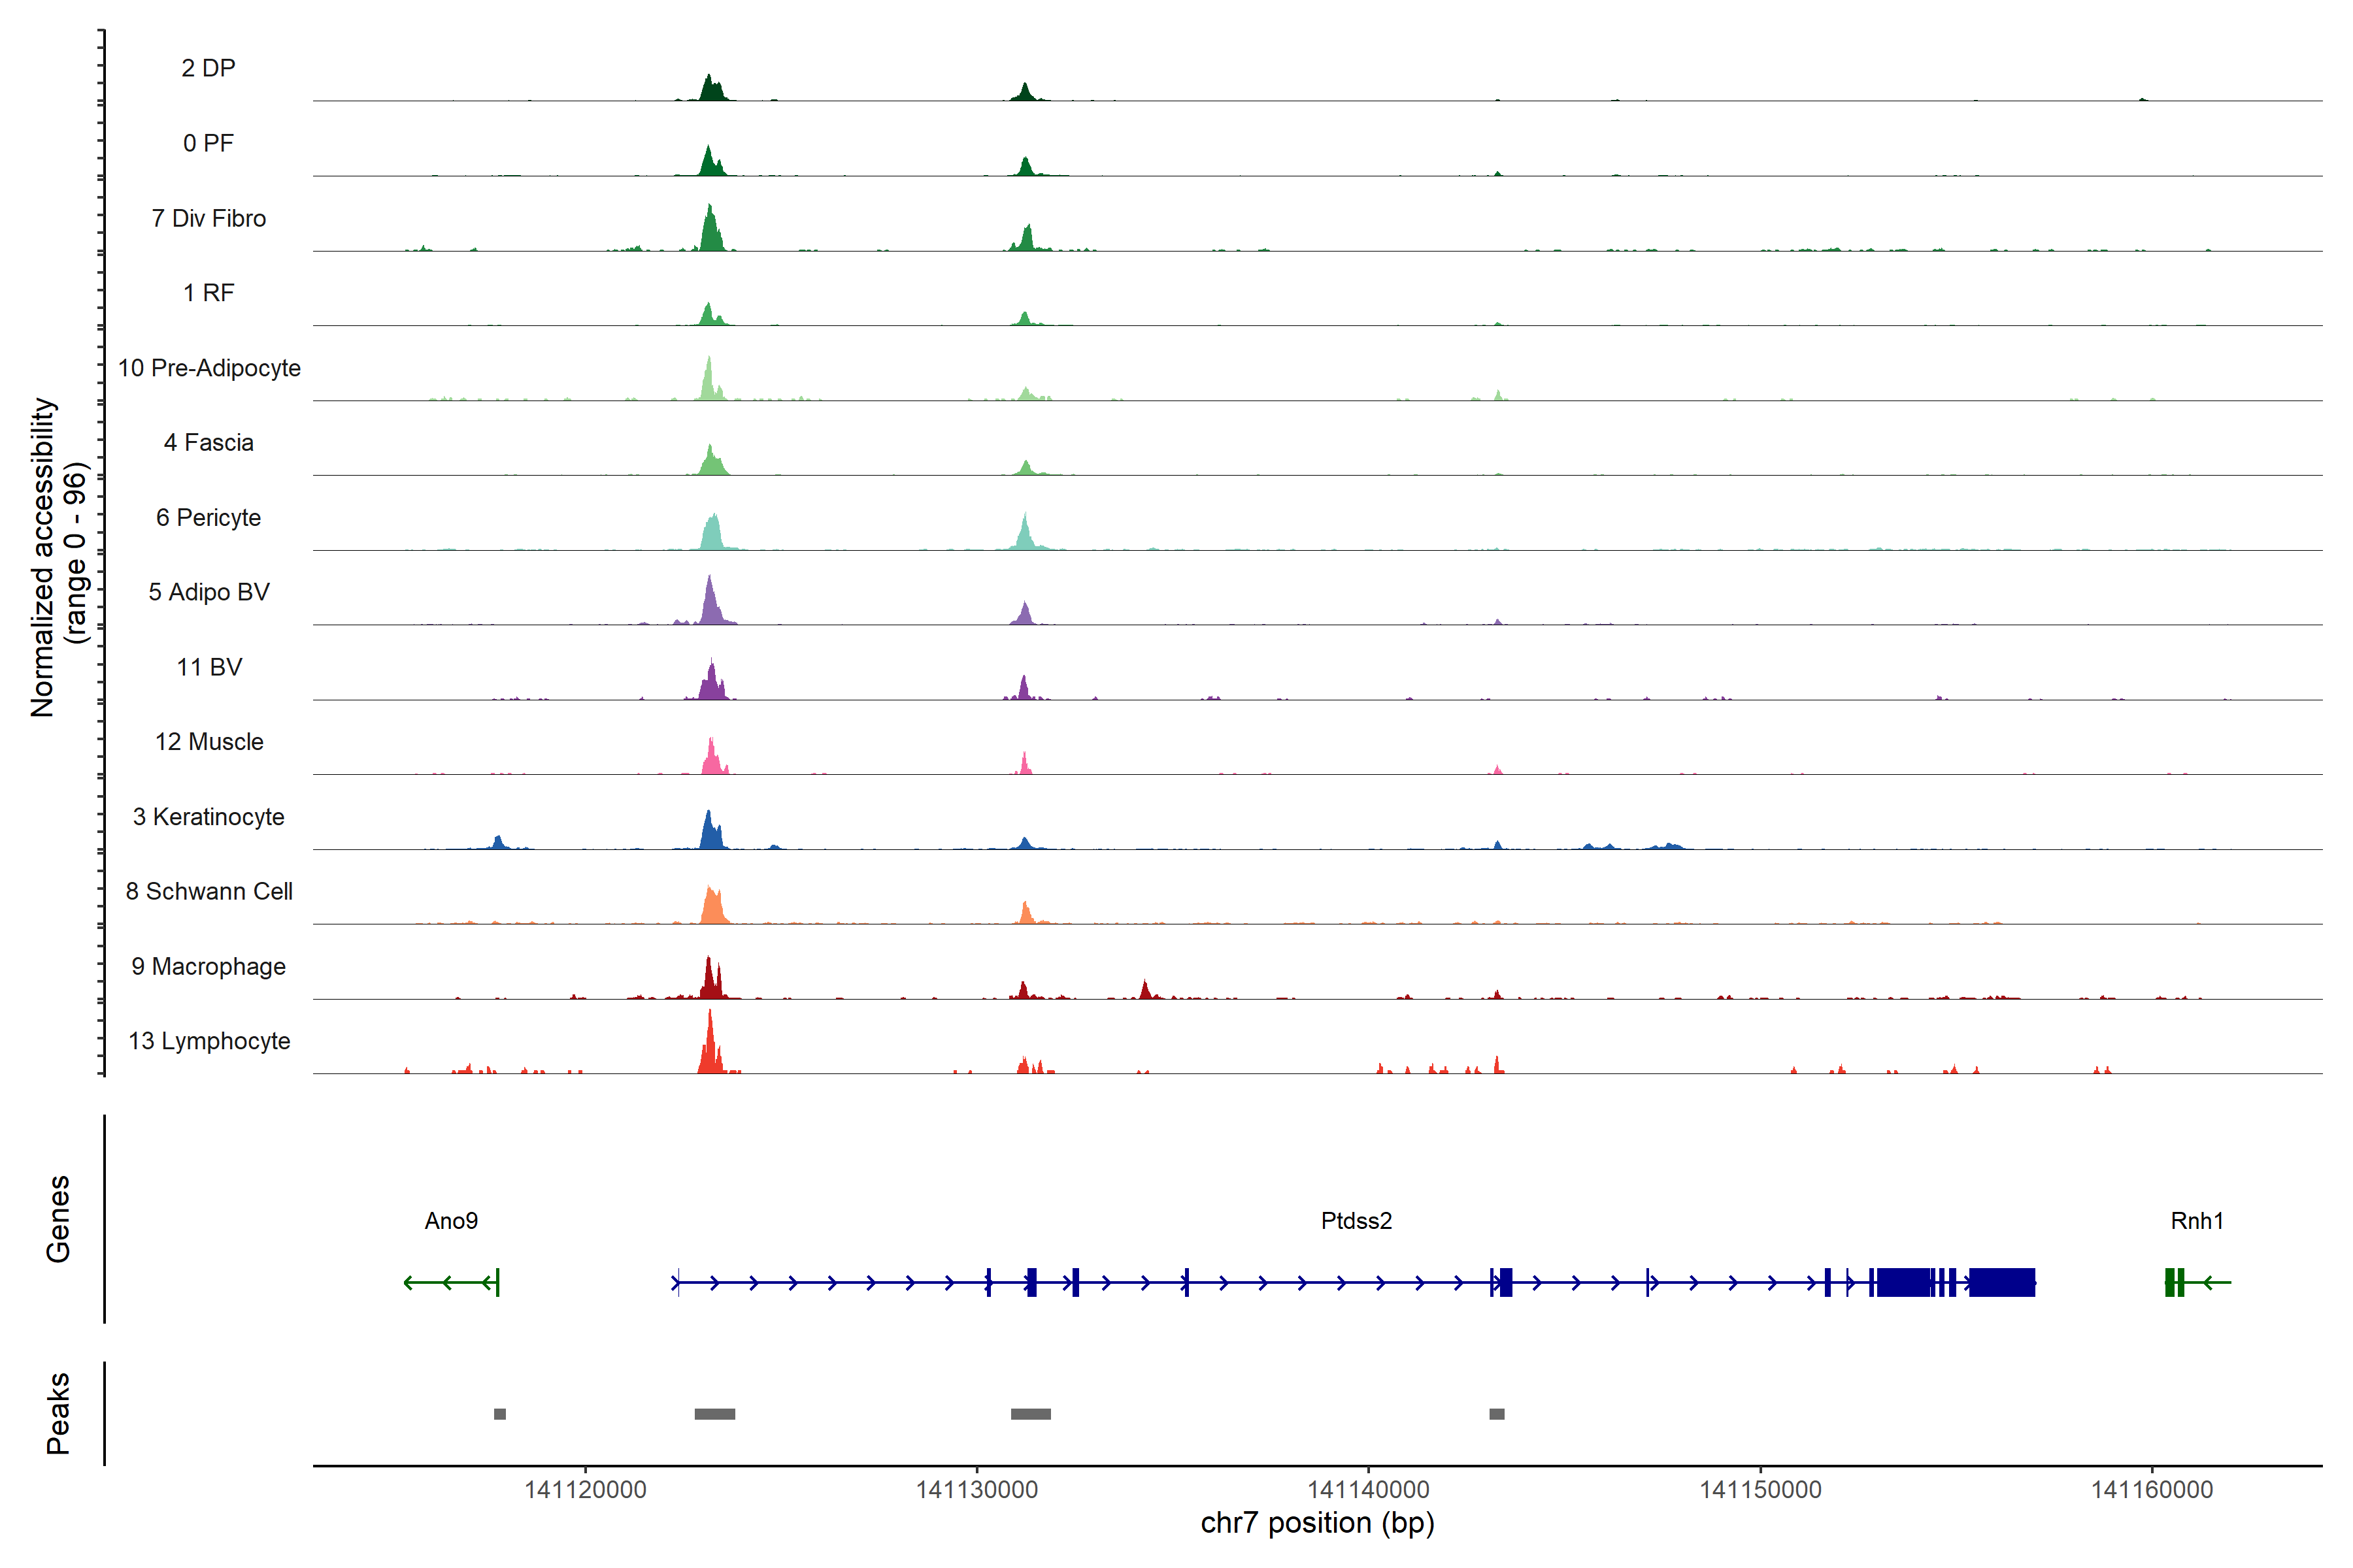Click the chr7 position (bp) axis title

pyautogui.click(x=1316, y=1523)
